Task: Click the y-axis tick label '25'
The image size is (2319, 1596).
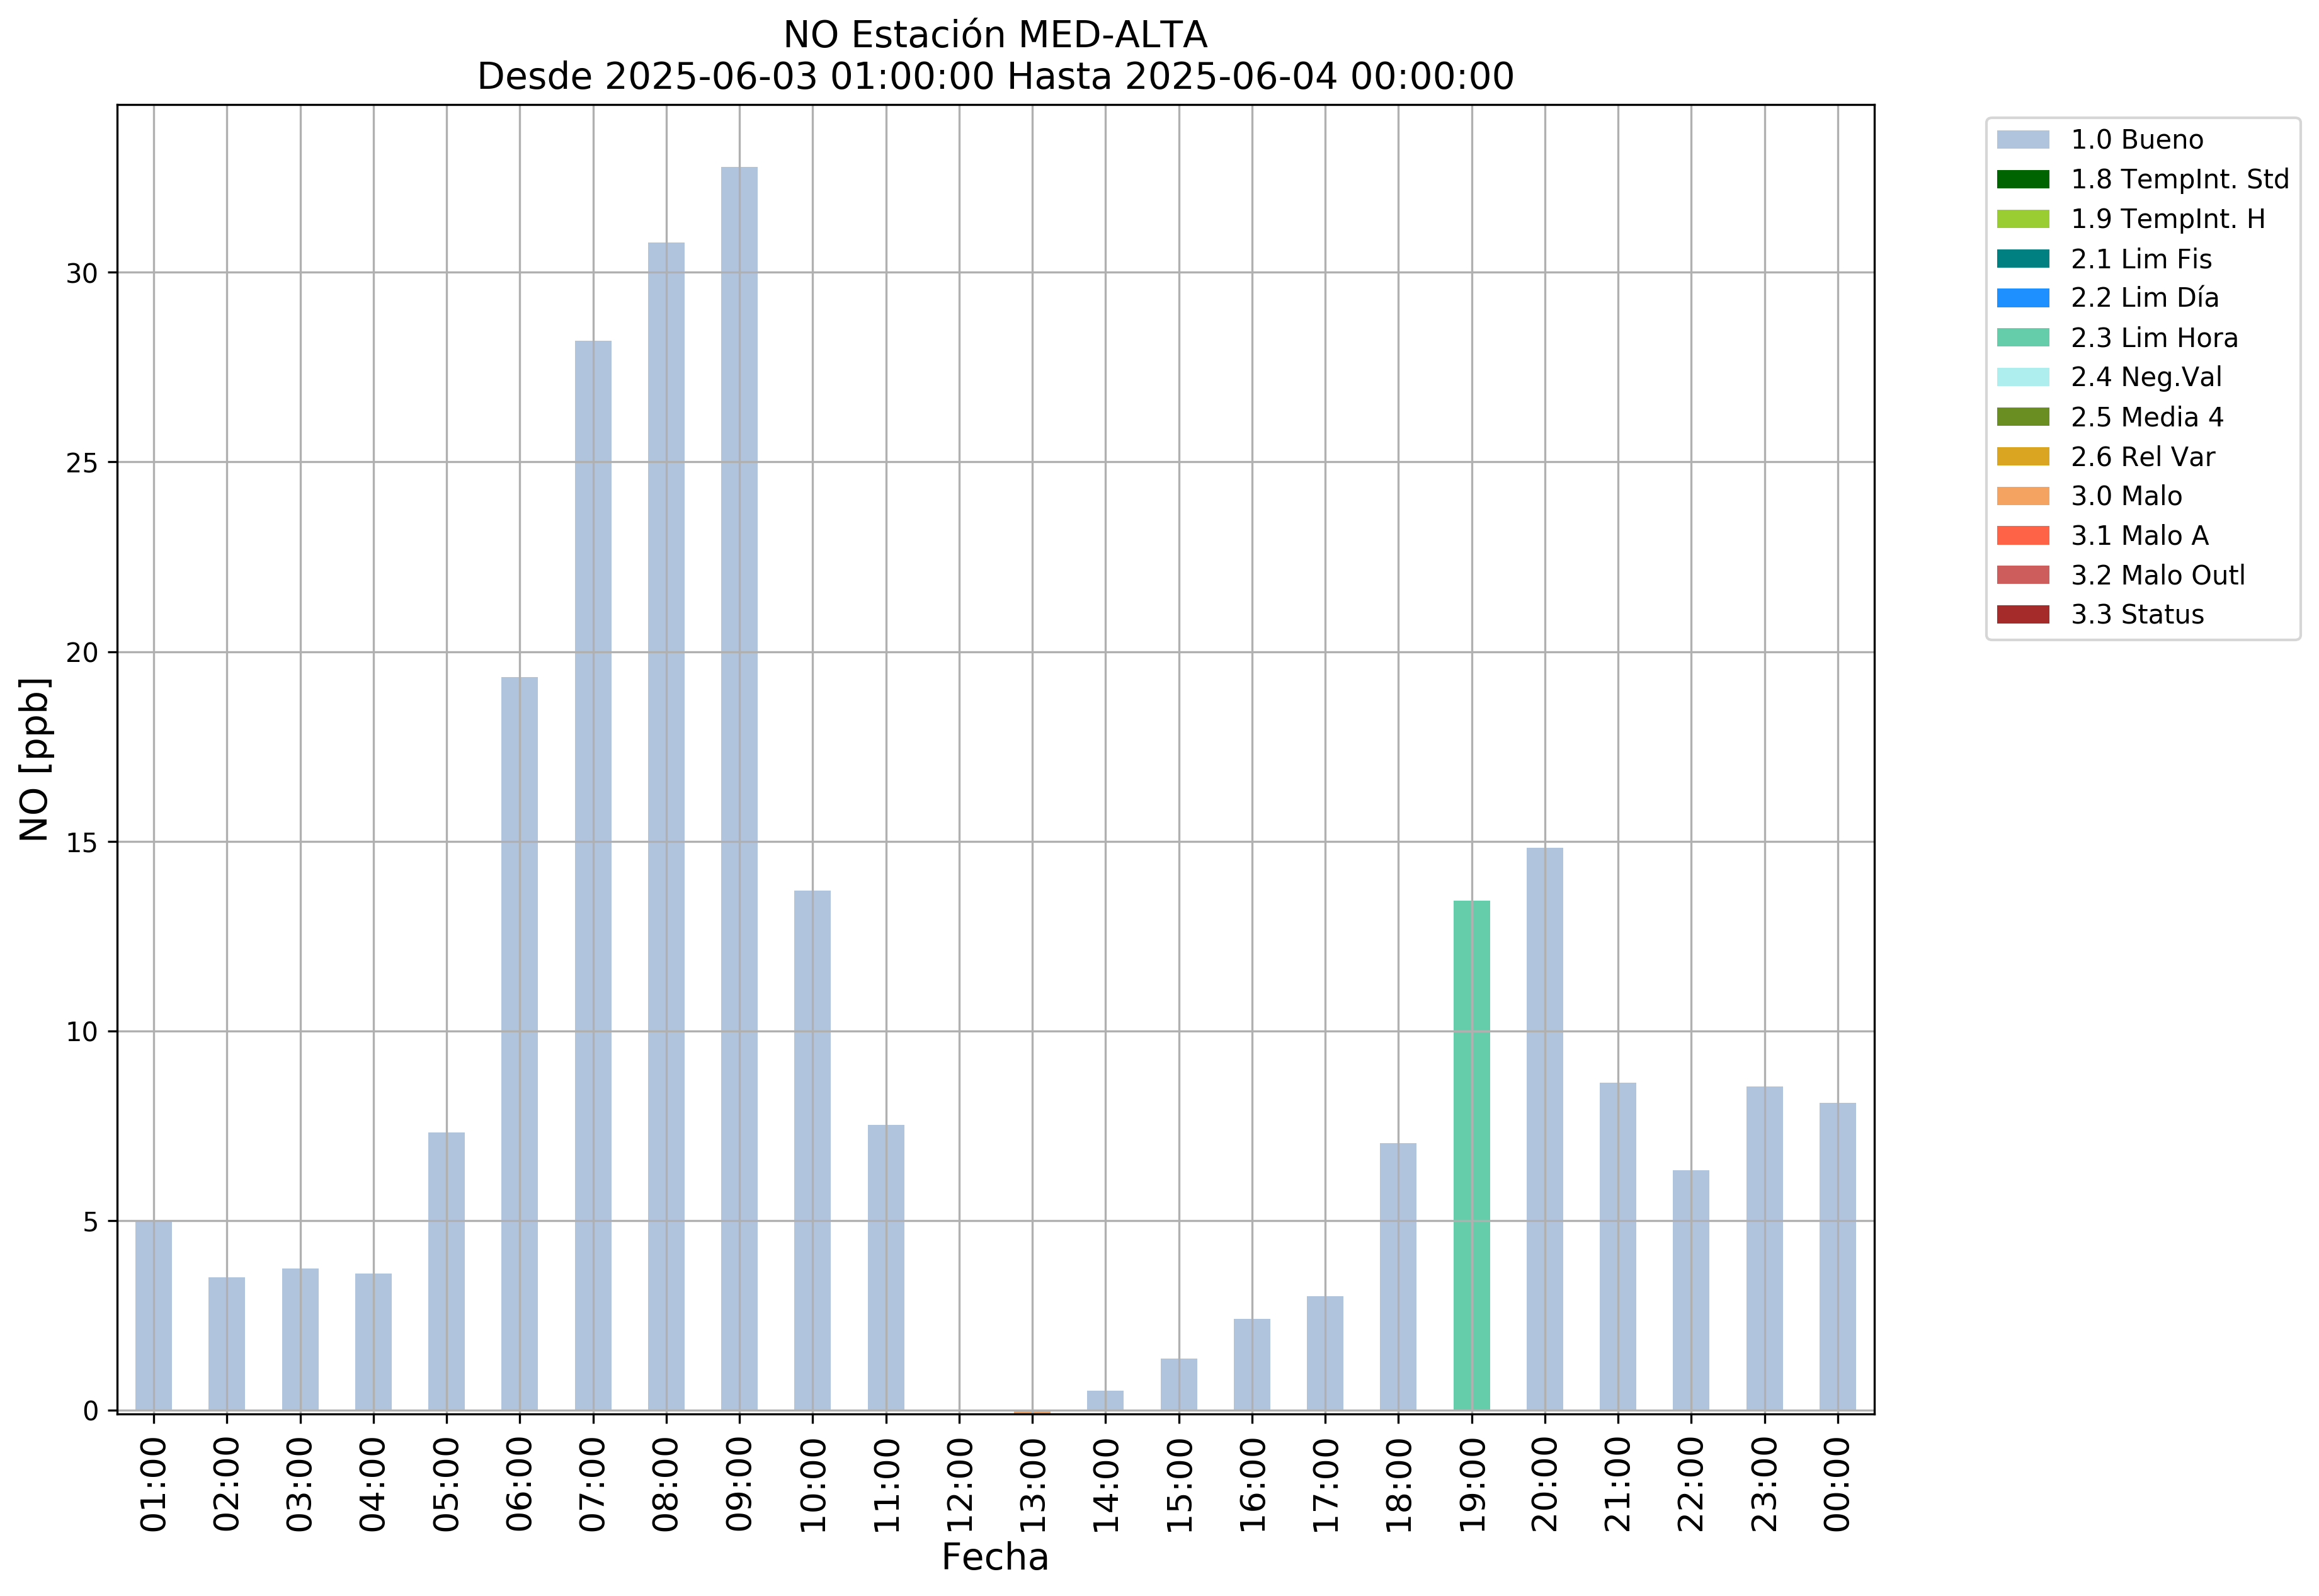Action: [x=82, y=463]
